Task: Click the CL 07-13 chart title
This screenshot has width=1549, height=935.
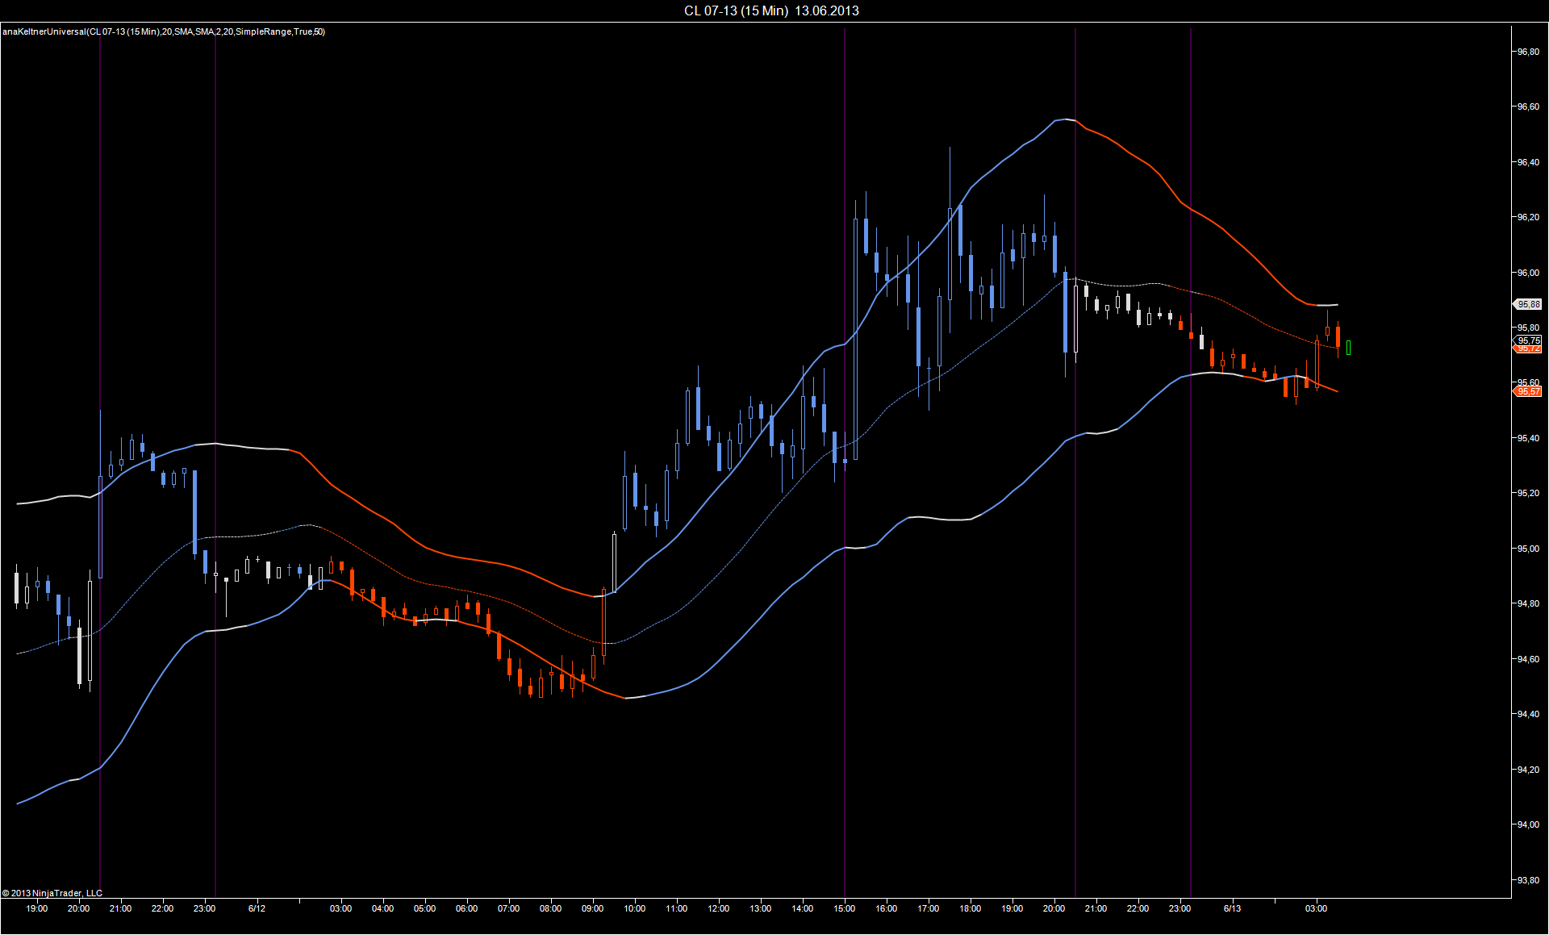Action: point(770,10)
